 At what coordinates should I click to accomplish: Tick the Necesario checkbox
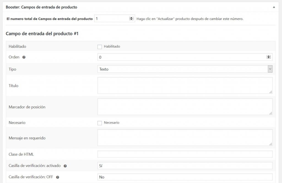click(x=100, y=123)
